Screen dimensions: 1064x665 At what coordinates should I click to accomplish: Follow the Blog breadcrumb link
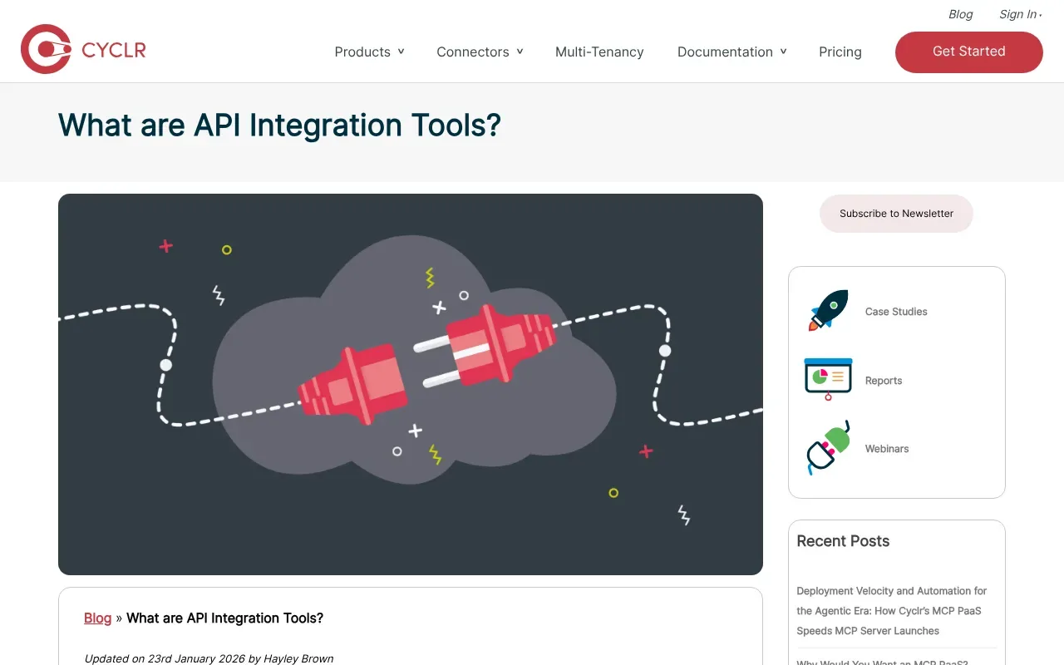click(x=97, y=618)
